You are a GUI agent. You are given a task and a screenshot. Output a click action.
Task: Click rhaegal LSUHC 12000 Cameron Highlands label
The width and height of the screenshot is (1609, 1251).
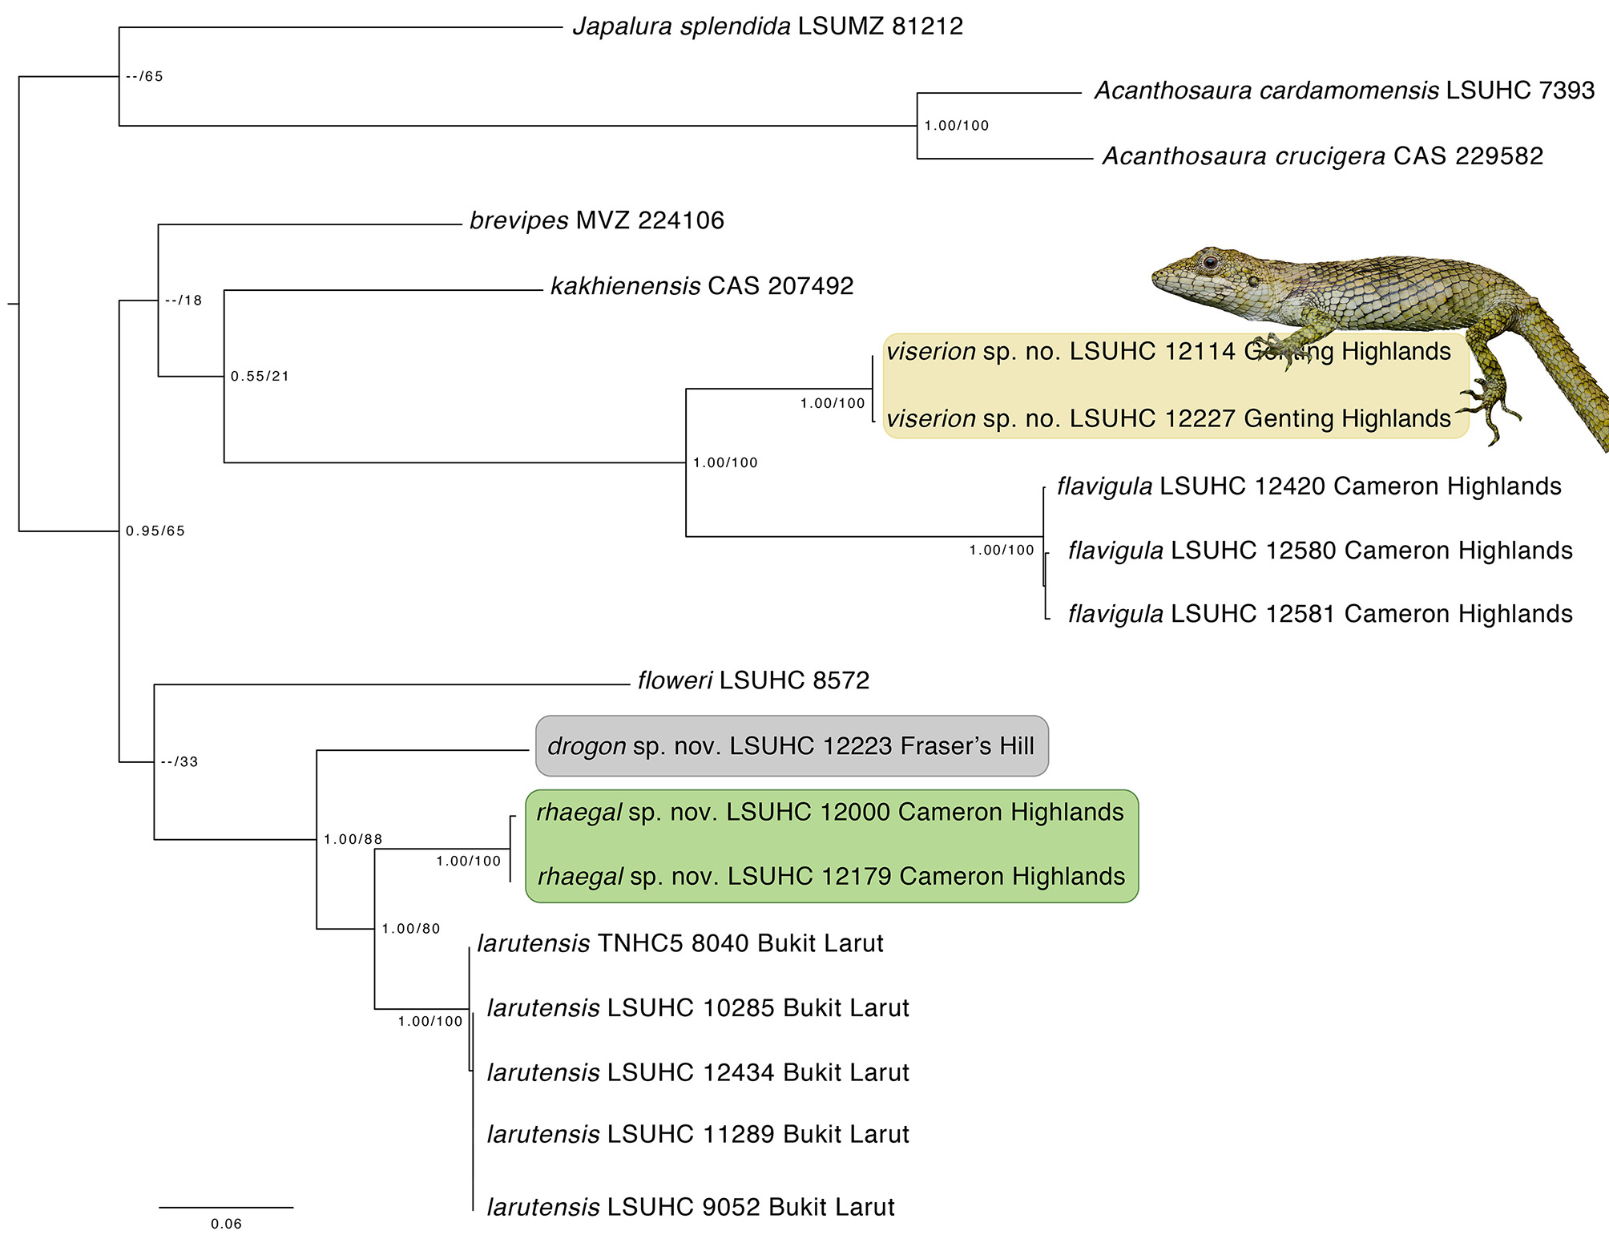point(830,813)
